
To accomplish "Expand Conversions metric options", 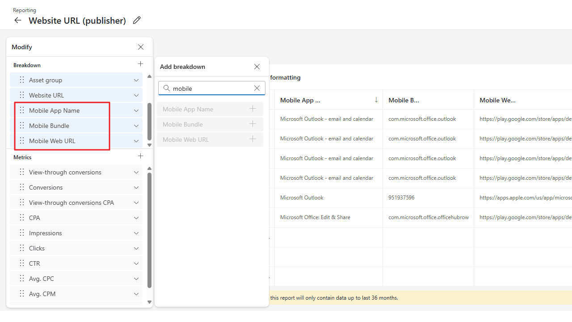I will [136, 187].
